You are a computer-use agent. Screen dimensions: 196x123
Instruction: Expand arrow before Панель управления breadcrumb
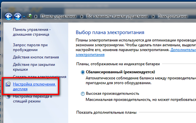point(36,17)
